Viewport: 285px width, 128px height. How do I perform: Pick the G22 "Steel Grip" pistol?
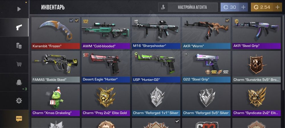click(206, 67)
